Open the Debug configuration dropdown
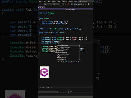The image size is (131, 98). click(46, 4)
